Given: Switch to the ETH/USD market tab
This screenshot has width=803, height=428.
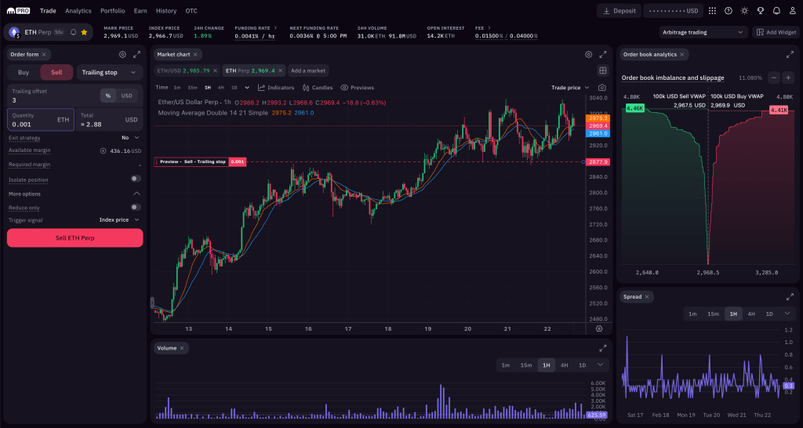Looking at the screenshot, I should (183, 71).
